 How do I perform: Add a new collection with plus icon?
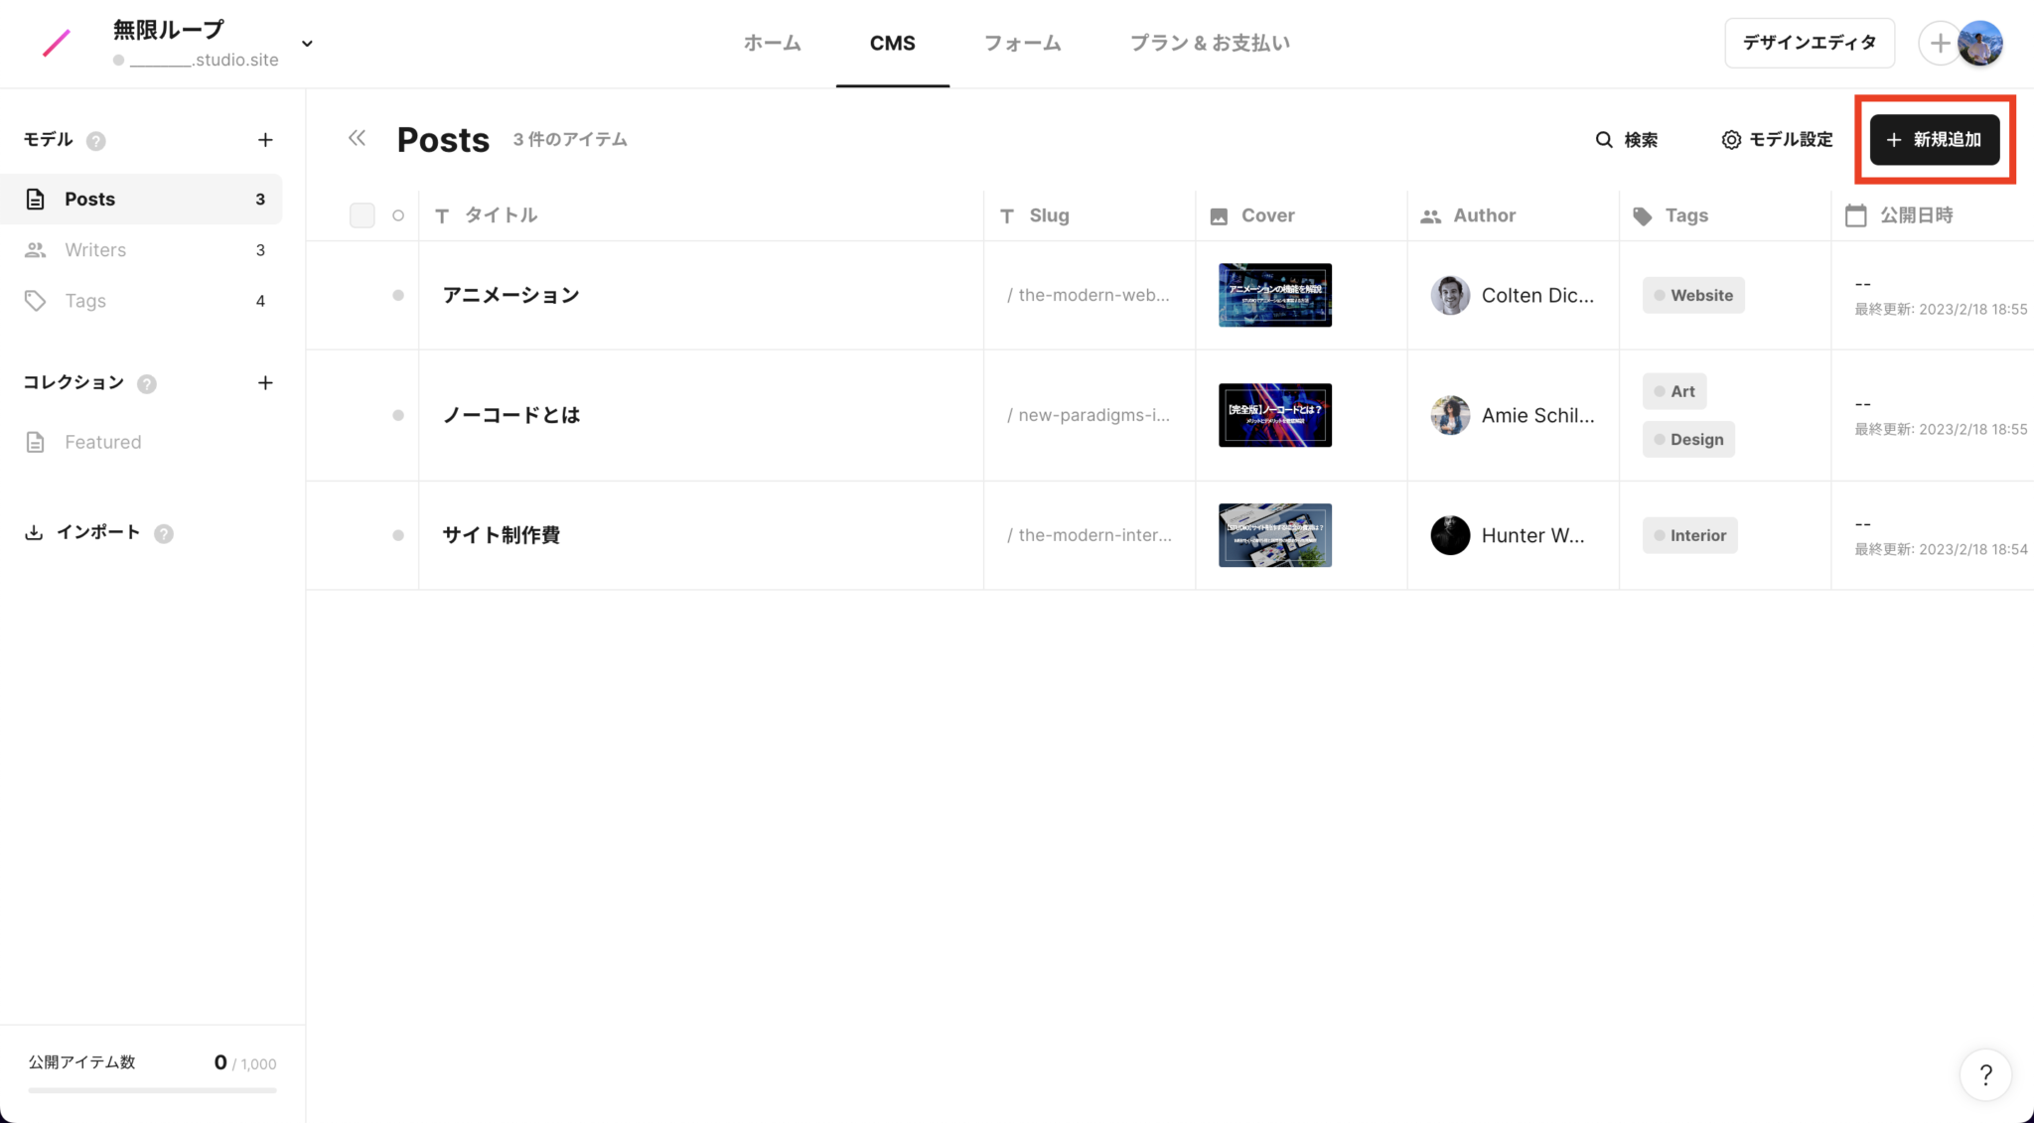(x=265, y=383)
